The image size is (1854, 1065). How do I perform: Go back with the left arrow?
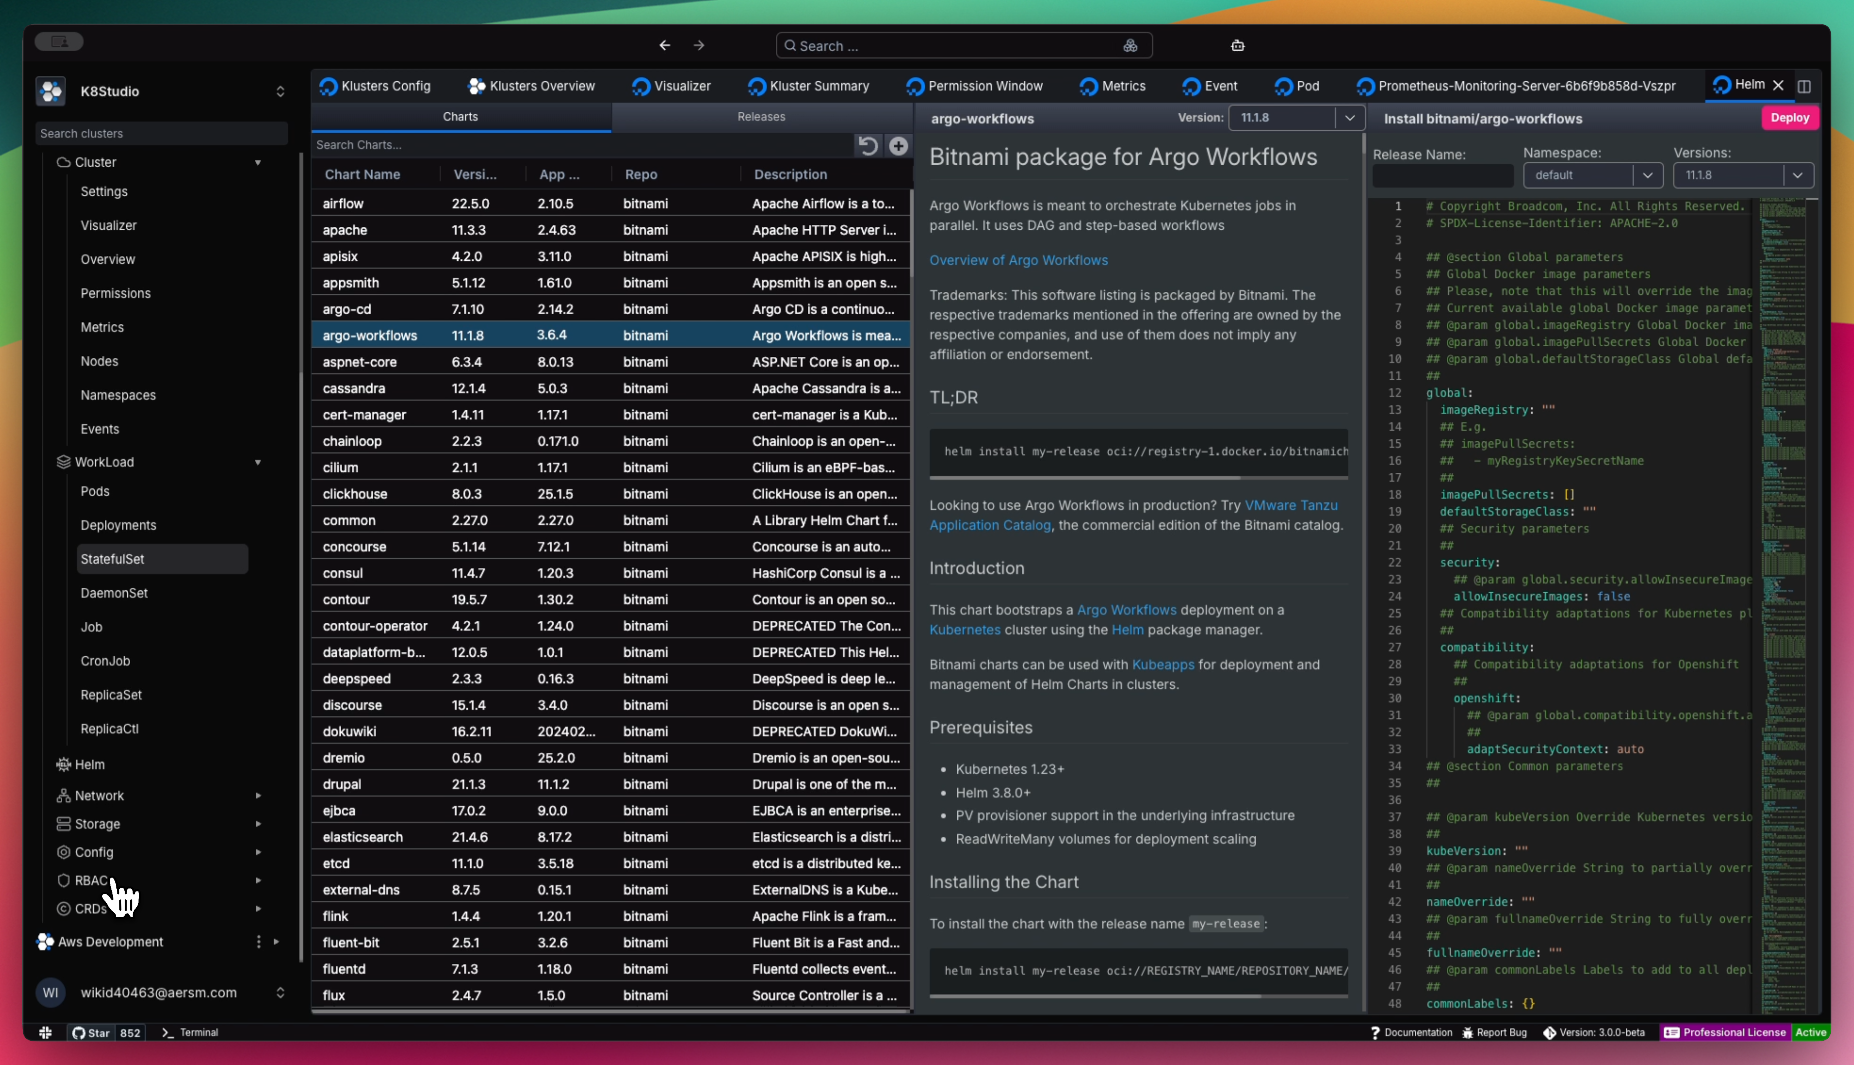[x=664, y=45]
